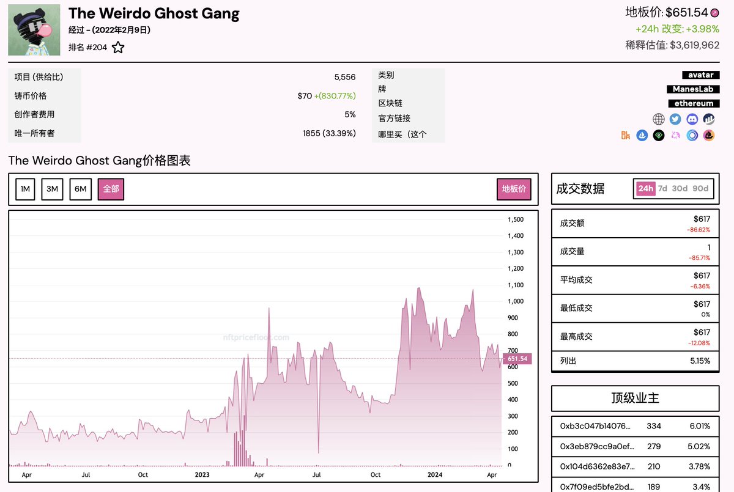Click the 最高成交 highest sale row
734x492 pixels.
click(636, 336)
